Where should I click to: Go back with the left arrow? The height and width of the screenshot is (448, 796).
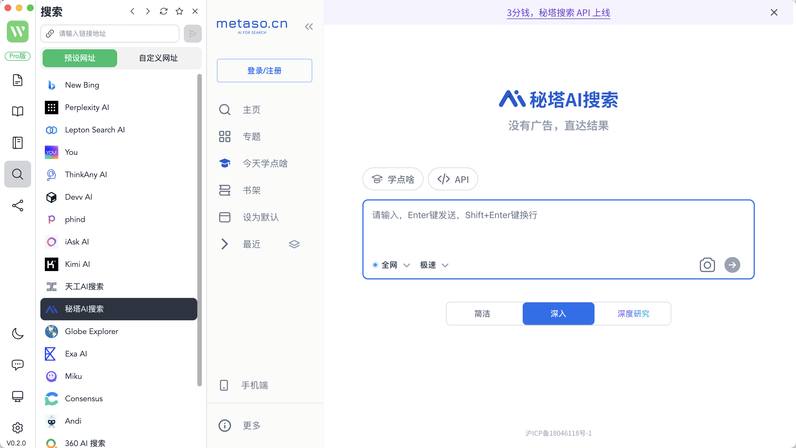(132, 11)
